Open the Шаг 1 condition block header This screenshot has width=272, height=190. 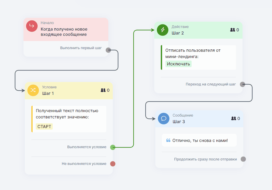pos(69,90)
